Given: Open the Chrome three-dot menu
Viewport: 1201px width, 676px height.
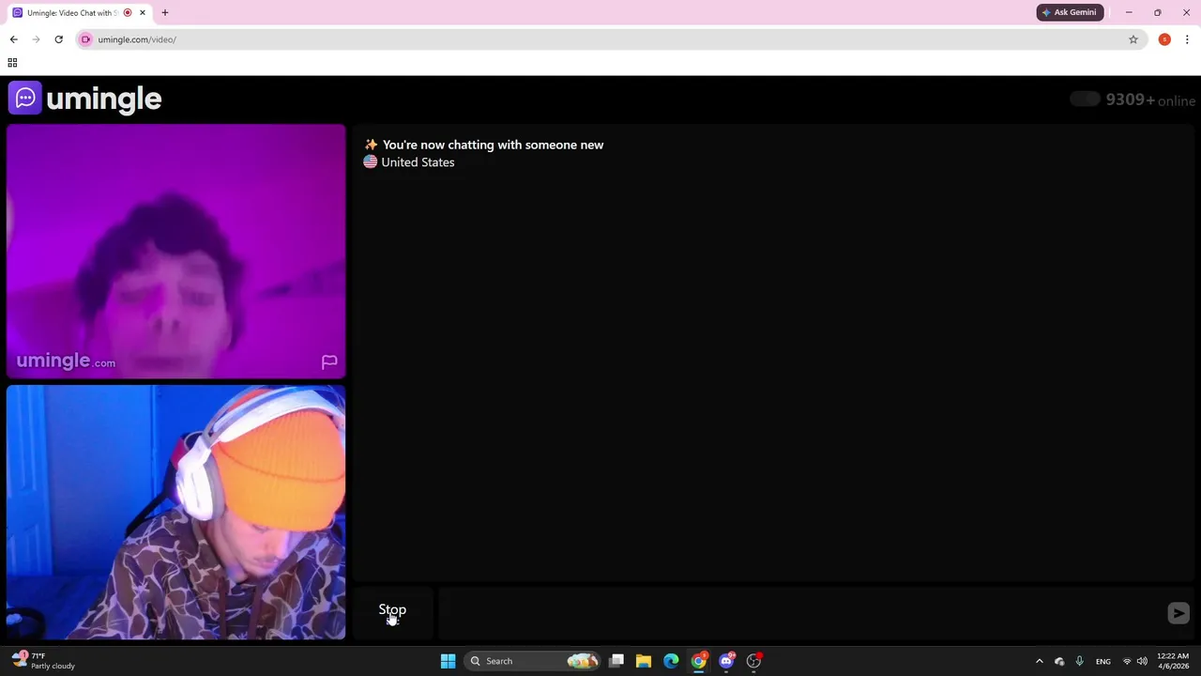Looking at the screenshot, I should [1187, 39].
